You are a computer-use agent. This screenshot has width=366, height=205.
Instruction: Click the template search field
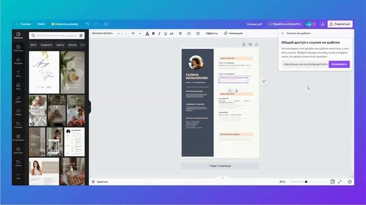[x=57, y=35]
